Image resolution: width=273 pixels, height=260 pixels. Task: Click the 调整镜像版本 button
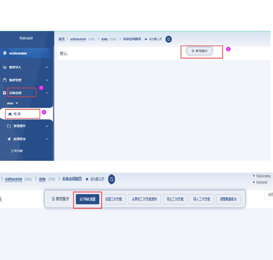(x=228, y=199)
